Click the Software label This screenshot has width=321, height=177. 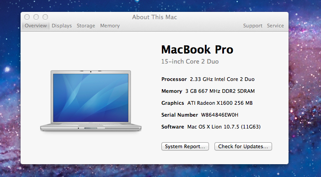pyautogui.click(x=172, y=127)
